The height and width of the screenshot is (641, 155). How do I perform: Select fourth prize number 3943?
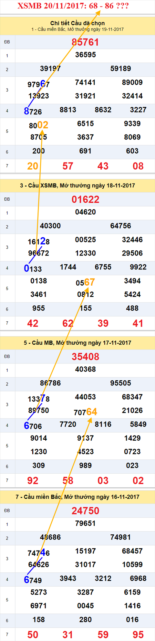[68, 578]
